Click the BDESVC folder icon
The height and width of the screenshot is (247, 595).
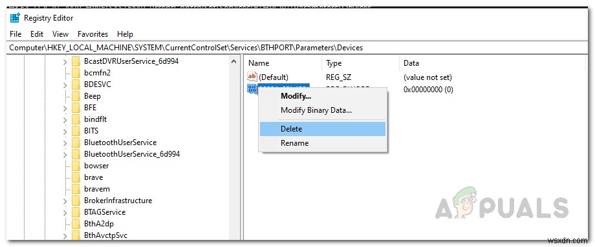point(76,84)
